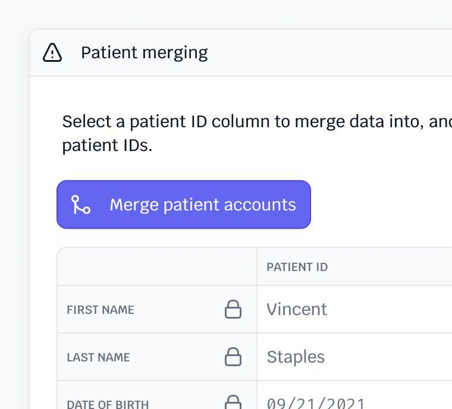This screenshot has height=409, width=452.
Task: Click the "patient IDs." text line
Action: [107, 146]
